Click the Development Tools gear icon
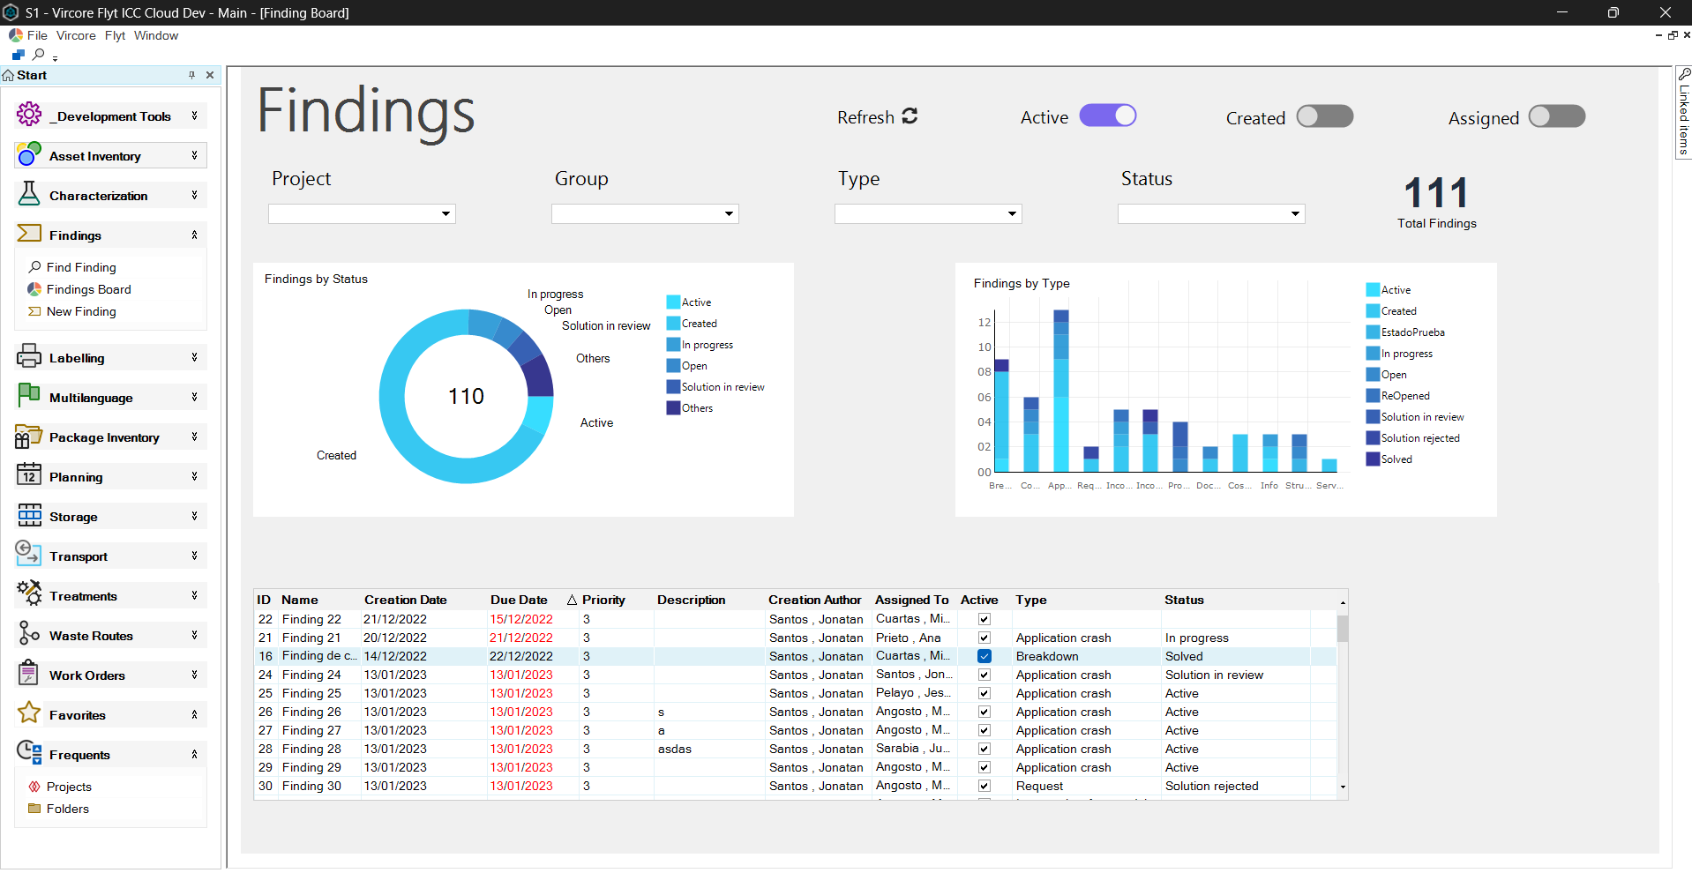 coord(29,115)
